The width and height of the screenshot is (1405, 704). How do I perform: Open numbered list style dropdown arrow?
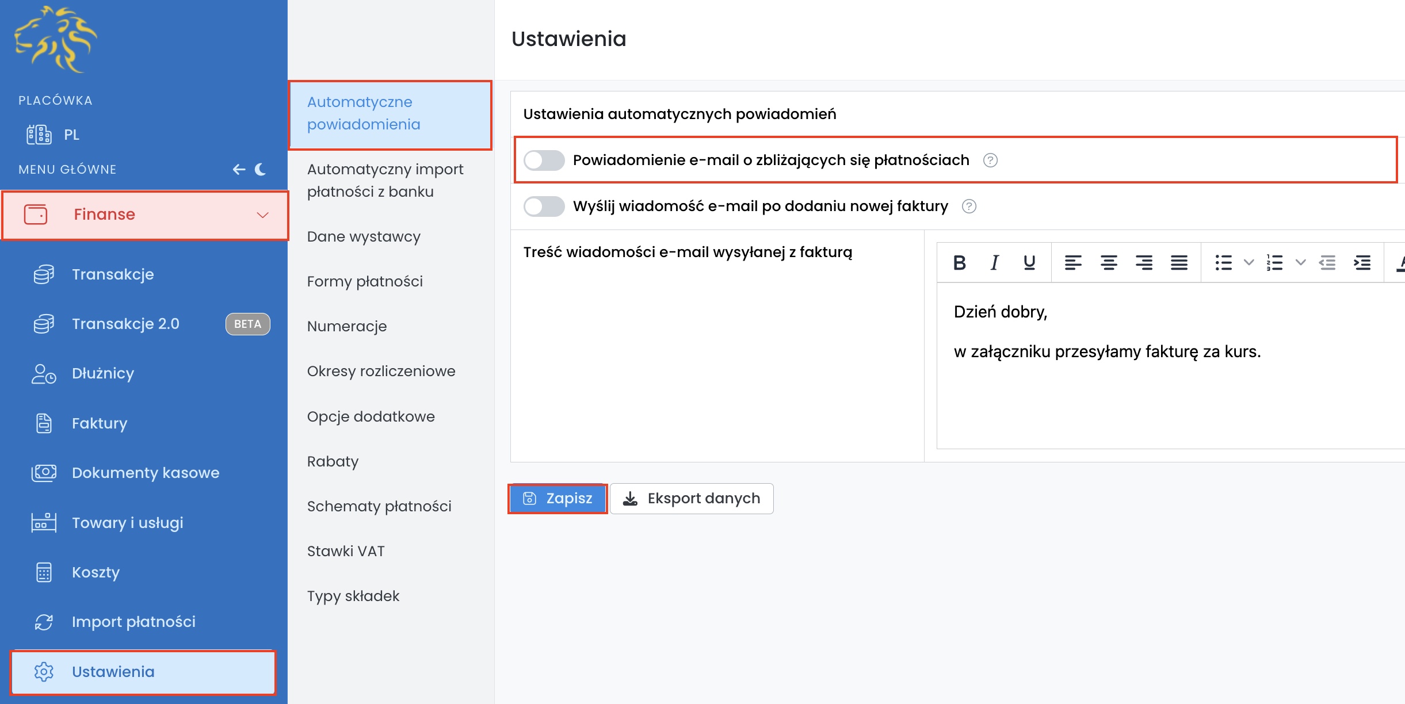(x=1300, y=263)
